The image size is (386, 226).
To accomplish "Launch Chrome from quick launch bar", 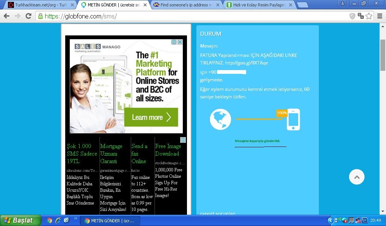I will click(49, 220).
